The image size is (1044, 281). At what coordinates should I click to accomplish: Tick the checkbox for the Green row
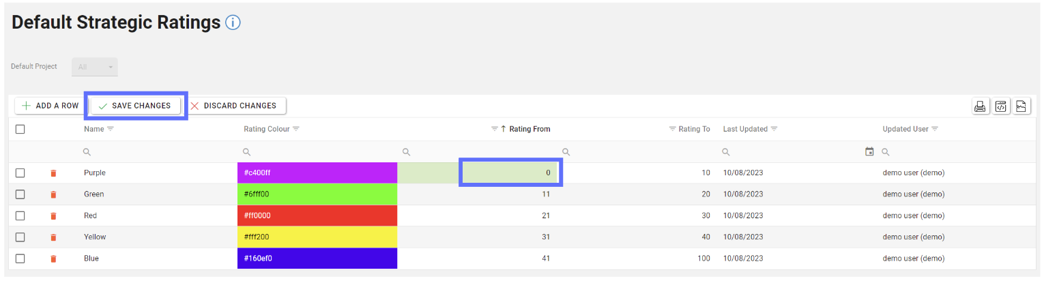pos(20,194)
